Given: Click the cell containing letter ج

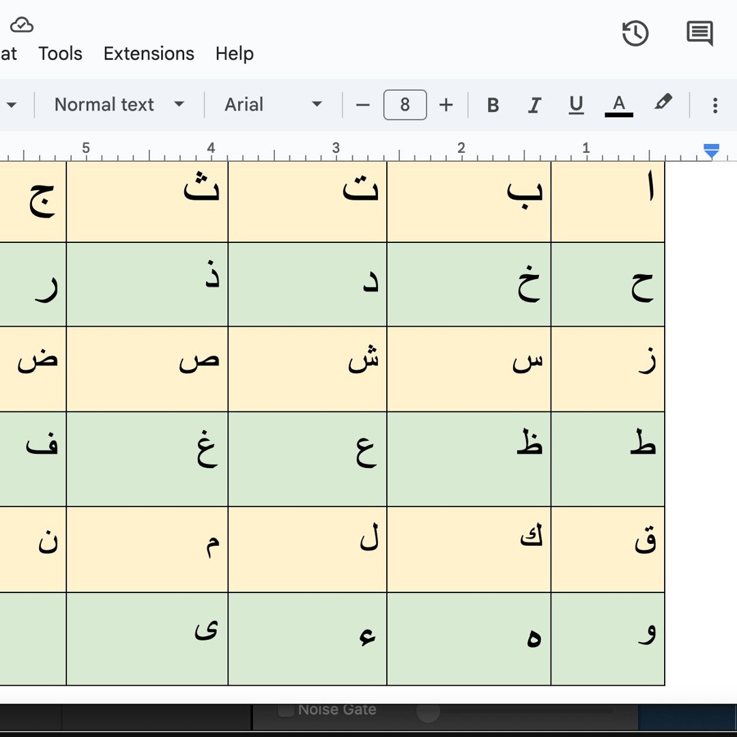Looking at the screenshot, I should click(33, 202).
